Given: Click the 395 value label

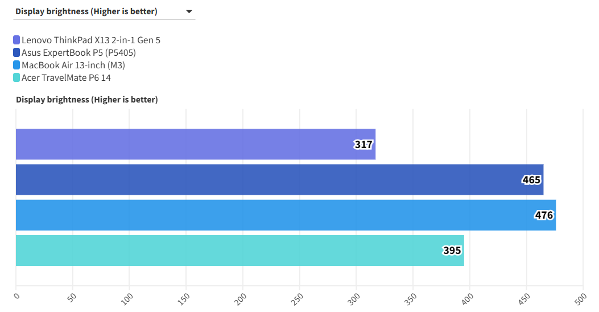Looking at the screenshot, I should tap(452, 251).
